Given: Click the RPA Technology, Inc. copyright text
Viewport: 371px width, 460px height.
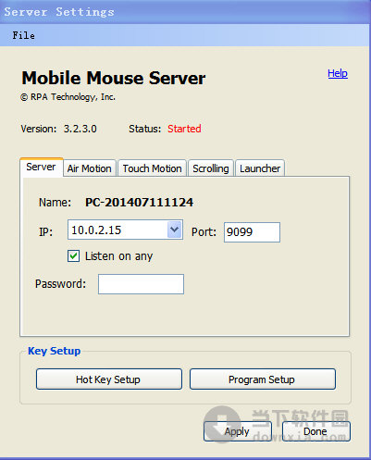Looking at the screenshot, I should click(68, 97).
